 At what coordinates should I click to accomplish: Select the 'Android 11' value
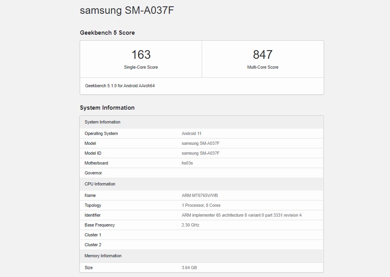[191, 133]
